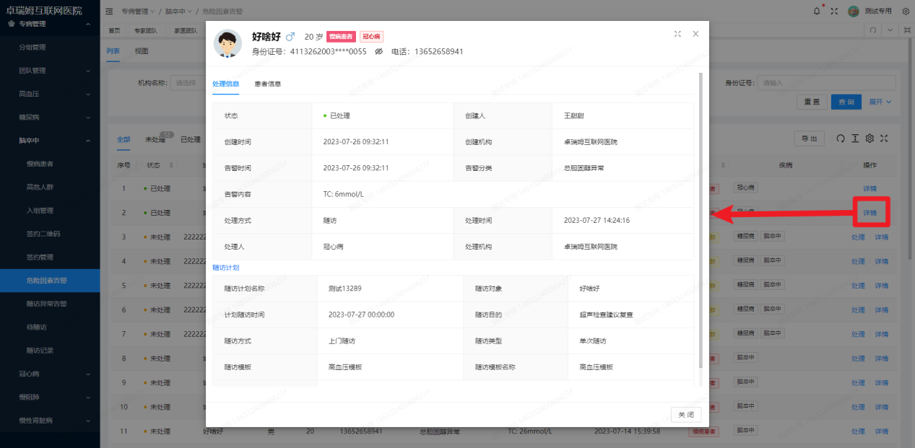Switch to 患者信息 tab

pos(268,84)
